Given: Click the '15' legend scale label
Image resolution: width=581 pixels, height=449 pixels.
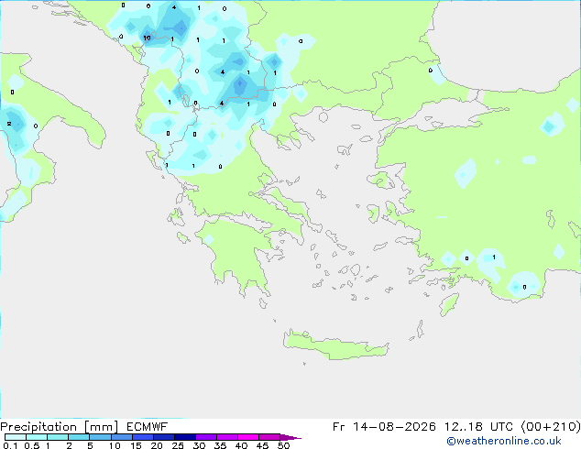Looking at the screenshot, I should coord(136,445).
